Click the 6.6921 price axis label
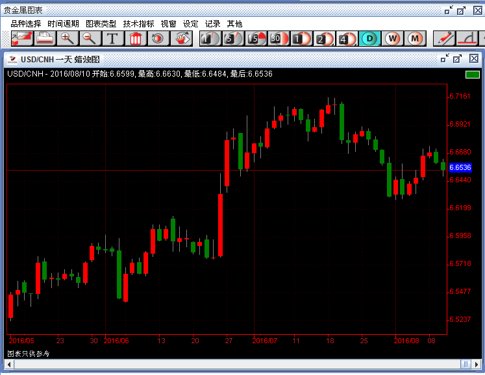This screenshot has width=485, height=375. pyautogui.click(x=460, y=125)
